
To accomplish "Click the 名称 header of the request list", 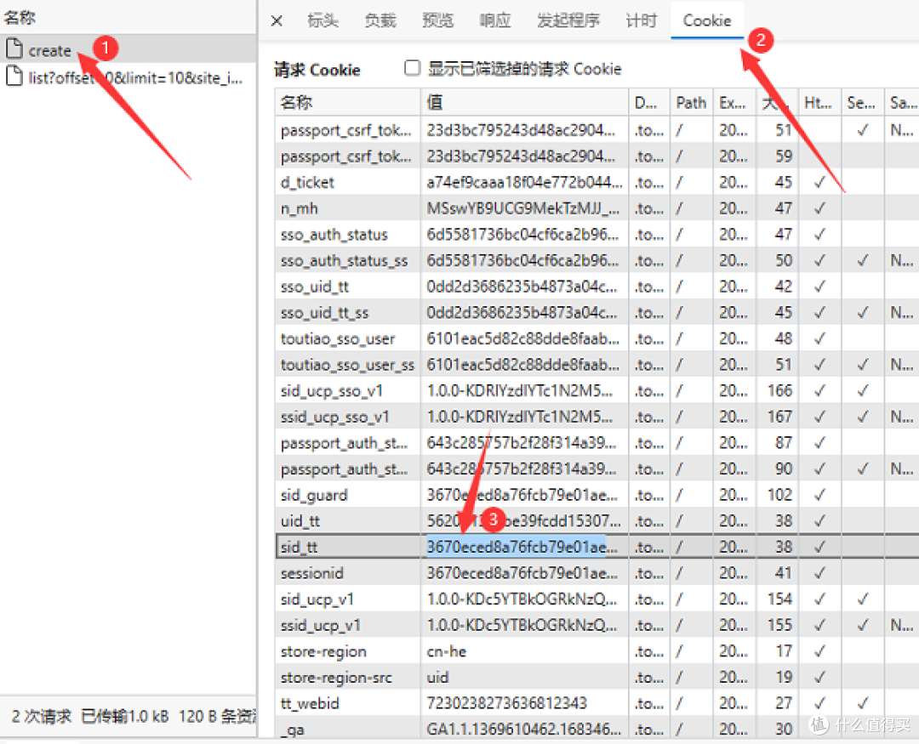I will [x=20, y=18].
